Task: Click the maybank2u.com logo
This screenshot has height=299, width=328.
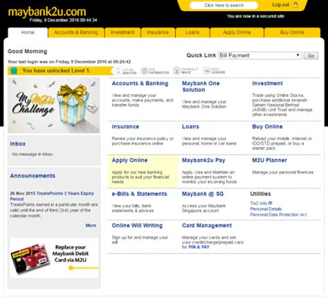Action: pos(47,12)
